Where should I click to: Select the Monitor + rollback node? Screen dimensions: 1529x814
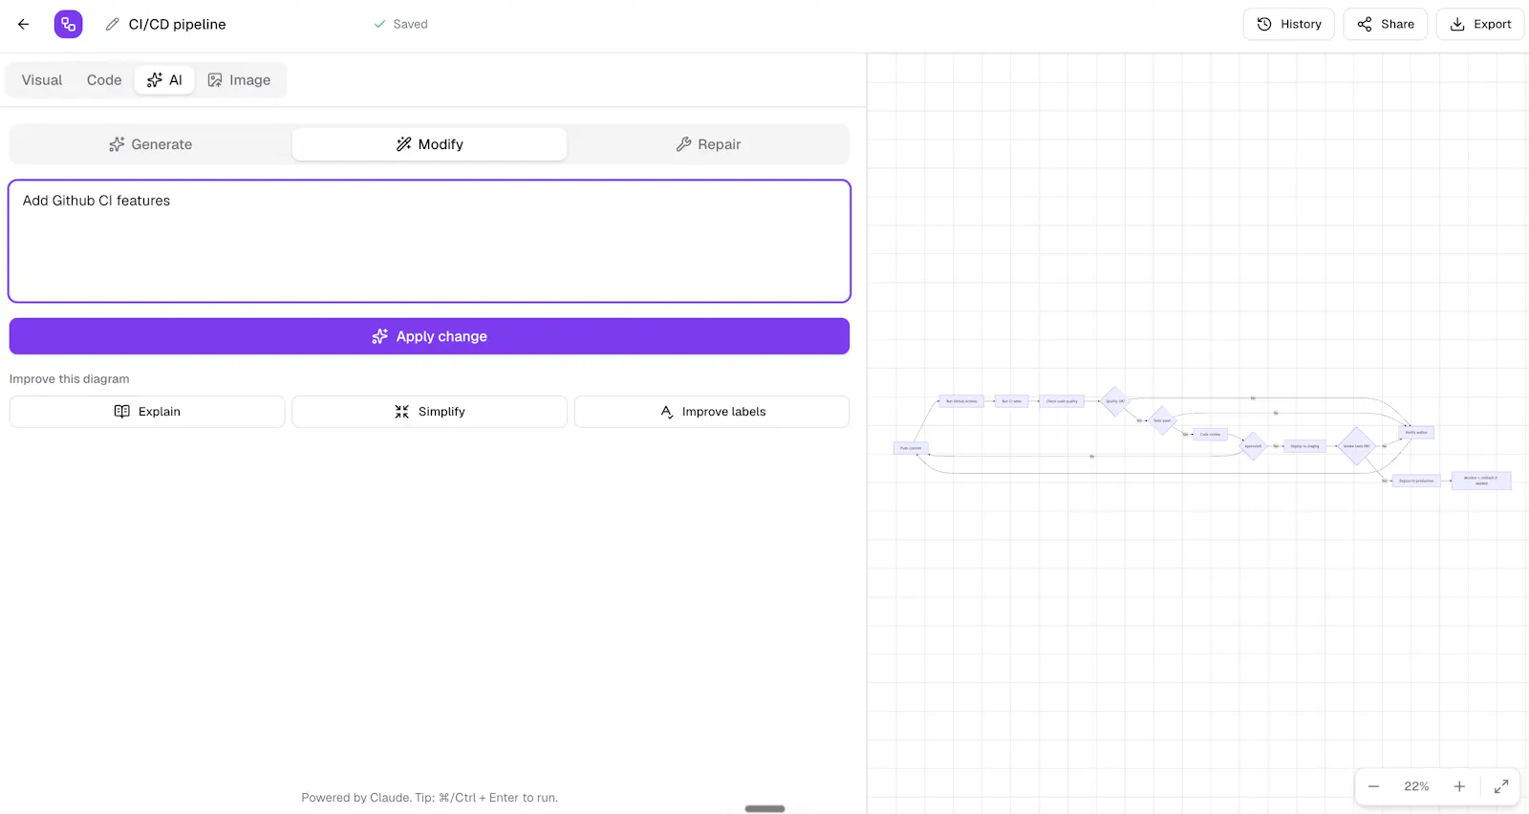(1481, 481)
